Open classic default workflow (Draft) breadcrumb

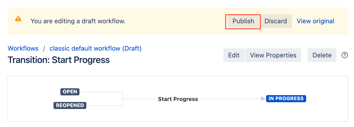click(x=96, y=48)
